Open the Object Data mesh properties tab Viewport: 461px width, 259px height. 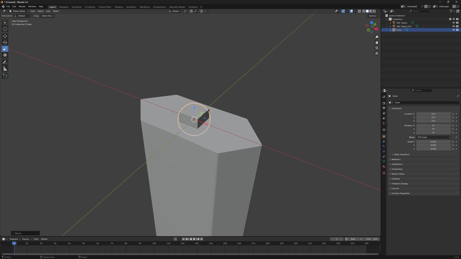tap(384, 162)
